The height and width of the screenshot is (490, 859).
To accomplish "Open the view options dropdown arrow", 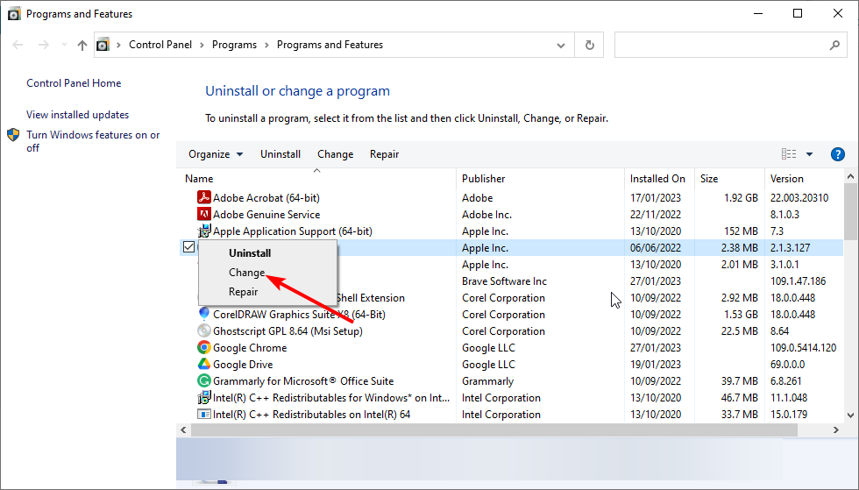I will click(809, 154).
